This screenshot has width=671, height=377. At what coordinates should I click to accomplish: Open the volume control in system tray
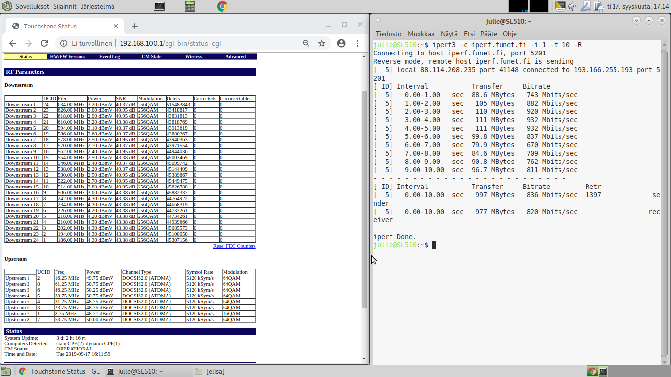tap(572, 6)
